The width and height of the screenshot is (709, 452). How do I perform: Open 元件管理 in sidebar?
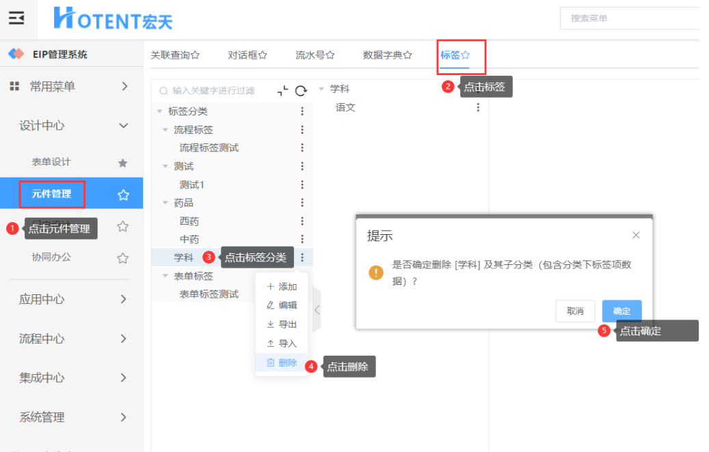point(51,194)
